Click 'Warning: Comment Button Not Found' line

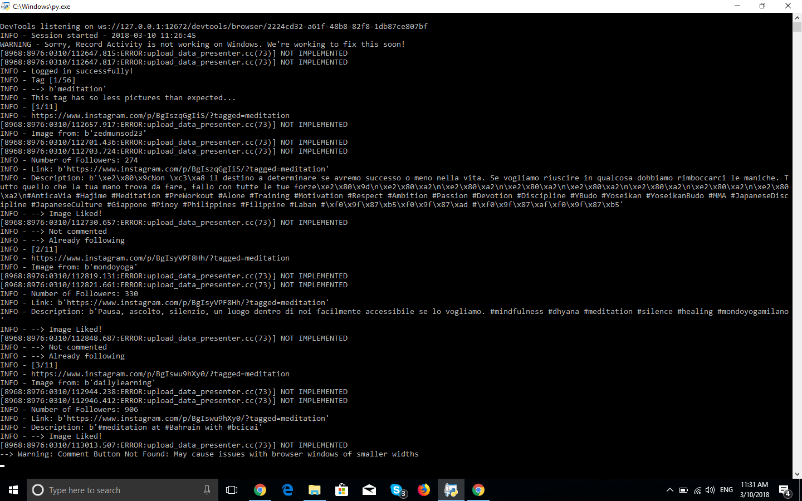click(209, 454)
